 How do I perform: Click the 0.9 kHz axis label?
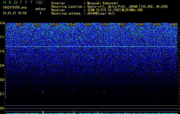pos(2,66)
